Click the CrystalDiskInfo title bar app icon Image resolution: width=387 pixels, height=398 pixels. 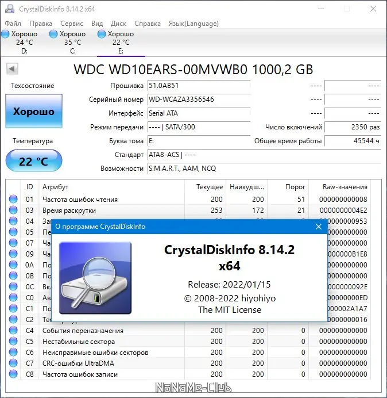point(10,9)
